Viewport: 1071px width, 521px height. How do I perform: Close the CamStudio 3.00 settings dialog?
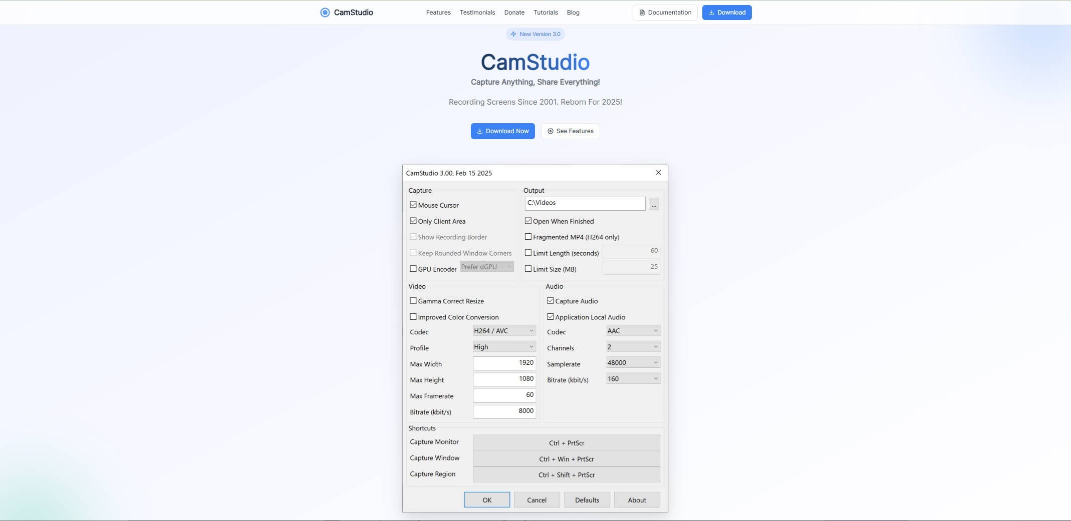(658, 172)
